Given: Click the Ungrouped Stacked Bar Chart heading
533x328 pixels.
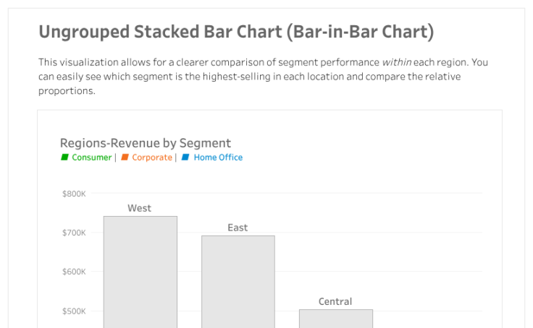Looking at the screenshot, I should (x=236, y=32).
